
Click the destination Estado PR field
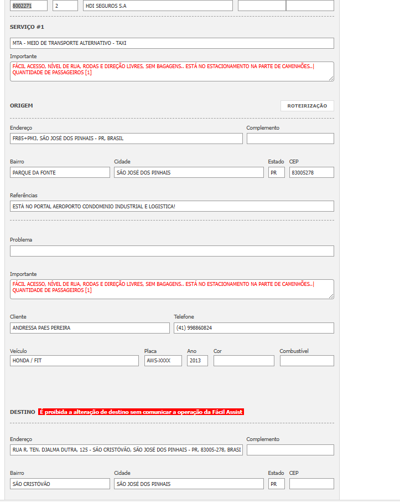point(276,484)
